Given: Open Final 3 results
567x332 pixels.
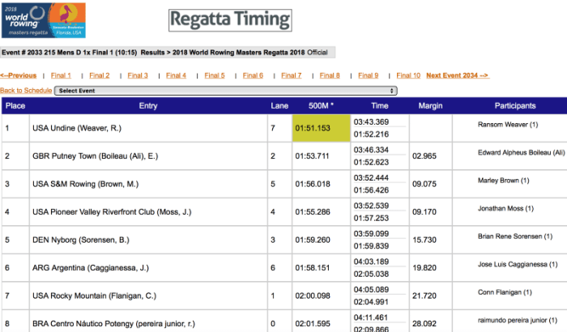Looking at the screenshot, I should point(138,75).
